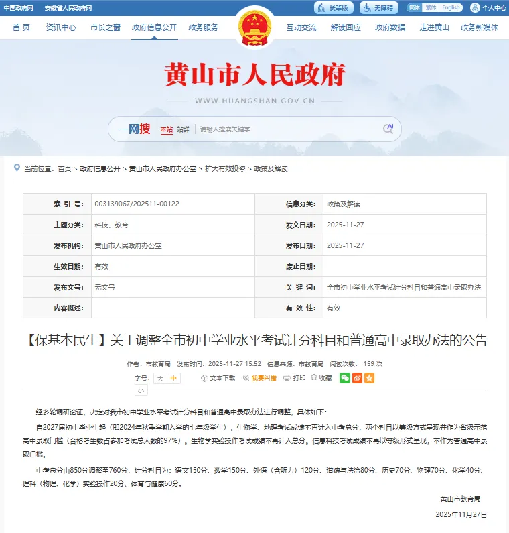The height and width of the screenshot is (533, 509).
Task: Open the 解读回应 menu
Action: point(346,27)
